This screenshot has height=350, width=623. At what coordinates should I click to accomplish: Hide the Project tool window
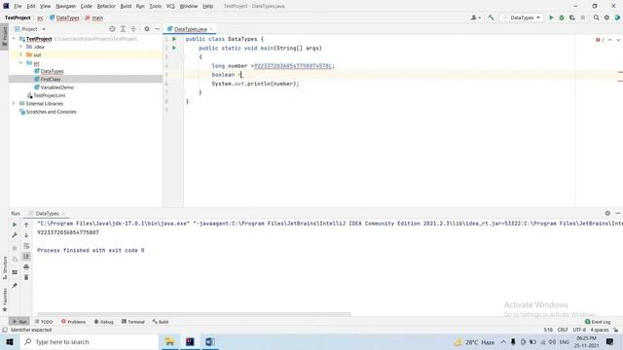click(157, 29)
